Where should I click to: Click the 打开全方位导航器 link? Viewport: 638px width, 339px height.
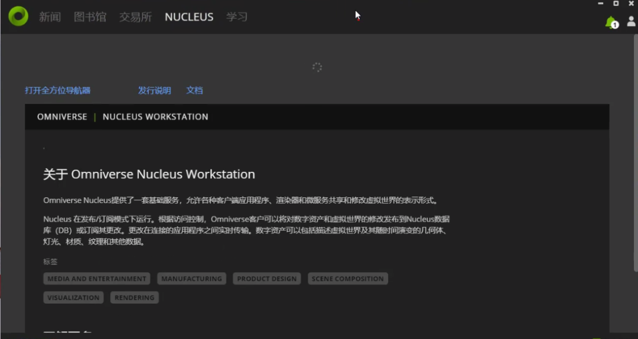click(58, 90)
